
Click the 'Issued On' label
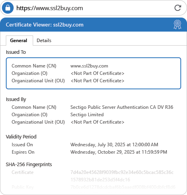22,145
